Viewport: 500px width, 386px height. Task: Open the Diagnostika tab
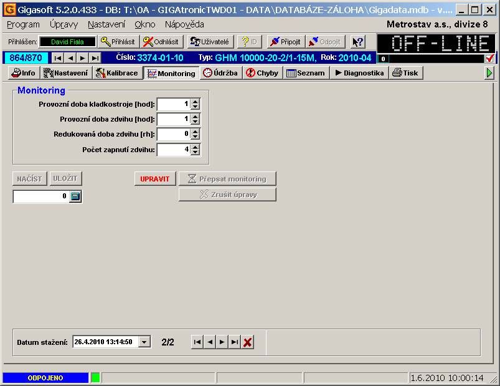click(x=359, y=73)
